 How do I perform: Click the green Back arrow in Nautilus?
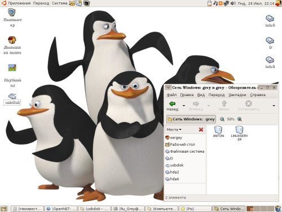(x=172, y=103)
